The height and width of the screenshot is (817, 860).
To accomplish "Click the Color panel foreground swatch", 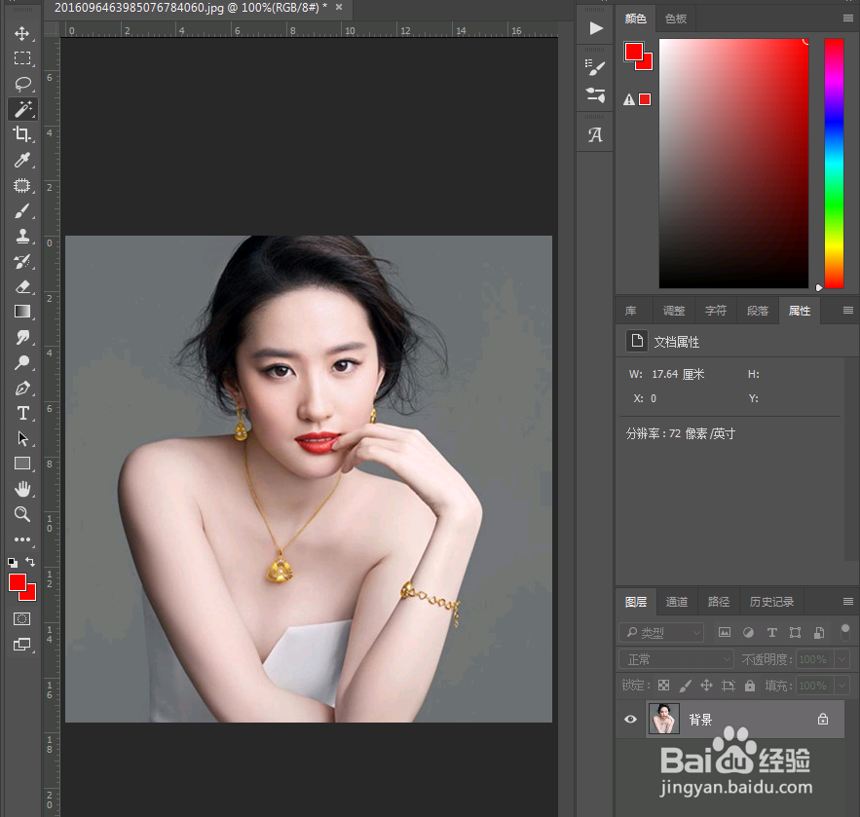I will (x=633, y=52).
